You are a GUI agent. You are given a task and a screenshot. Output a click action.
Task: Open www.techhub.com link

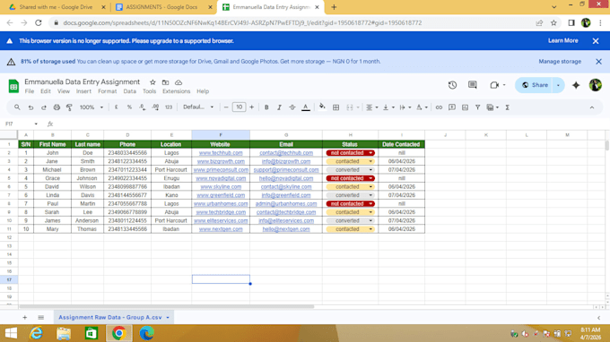coord(221,153)
